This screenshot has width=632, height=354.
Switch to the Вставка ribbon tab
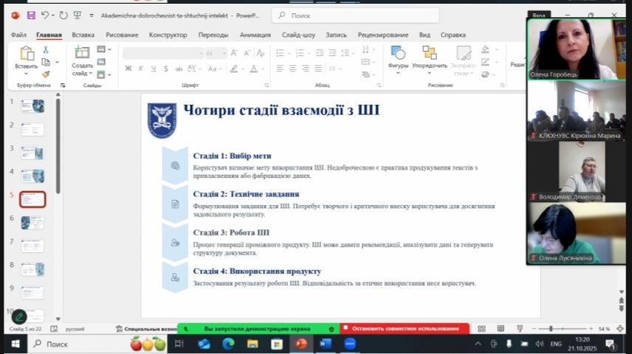tap(83, 35)
